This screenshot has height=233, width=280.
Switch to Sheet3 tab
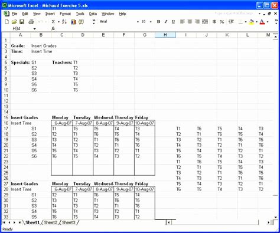click(x=69, y=222)
